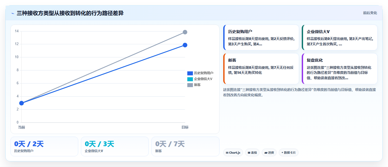
Task: Click the Chart.js chip icon
Action: 227,153
